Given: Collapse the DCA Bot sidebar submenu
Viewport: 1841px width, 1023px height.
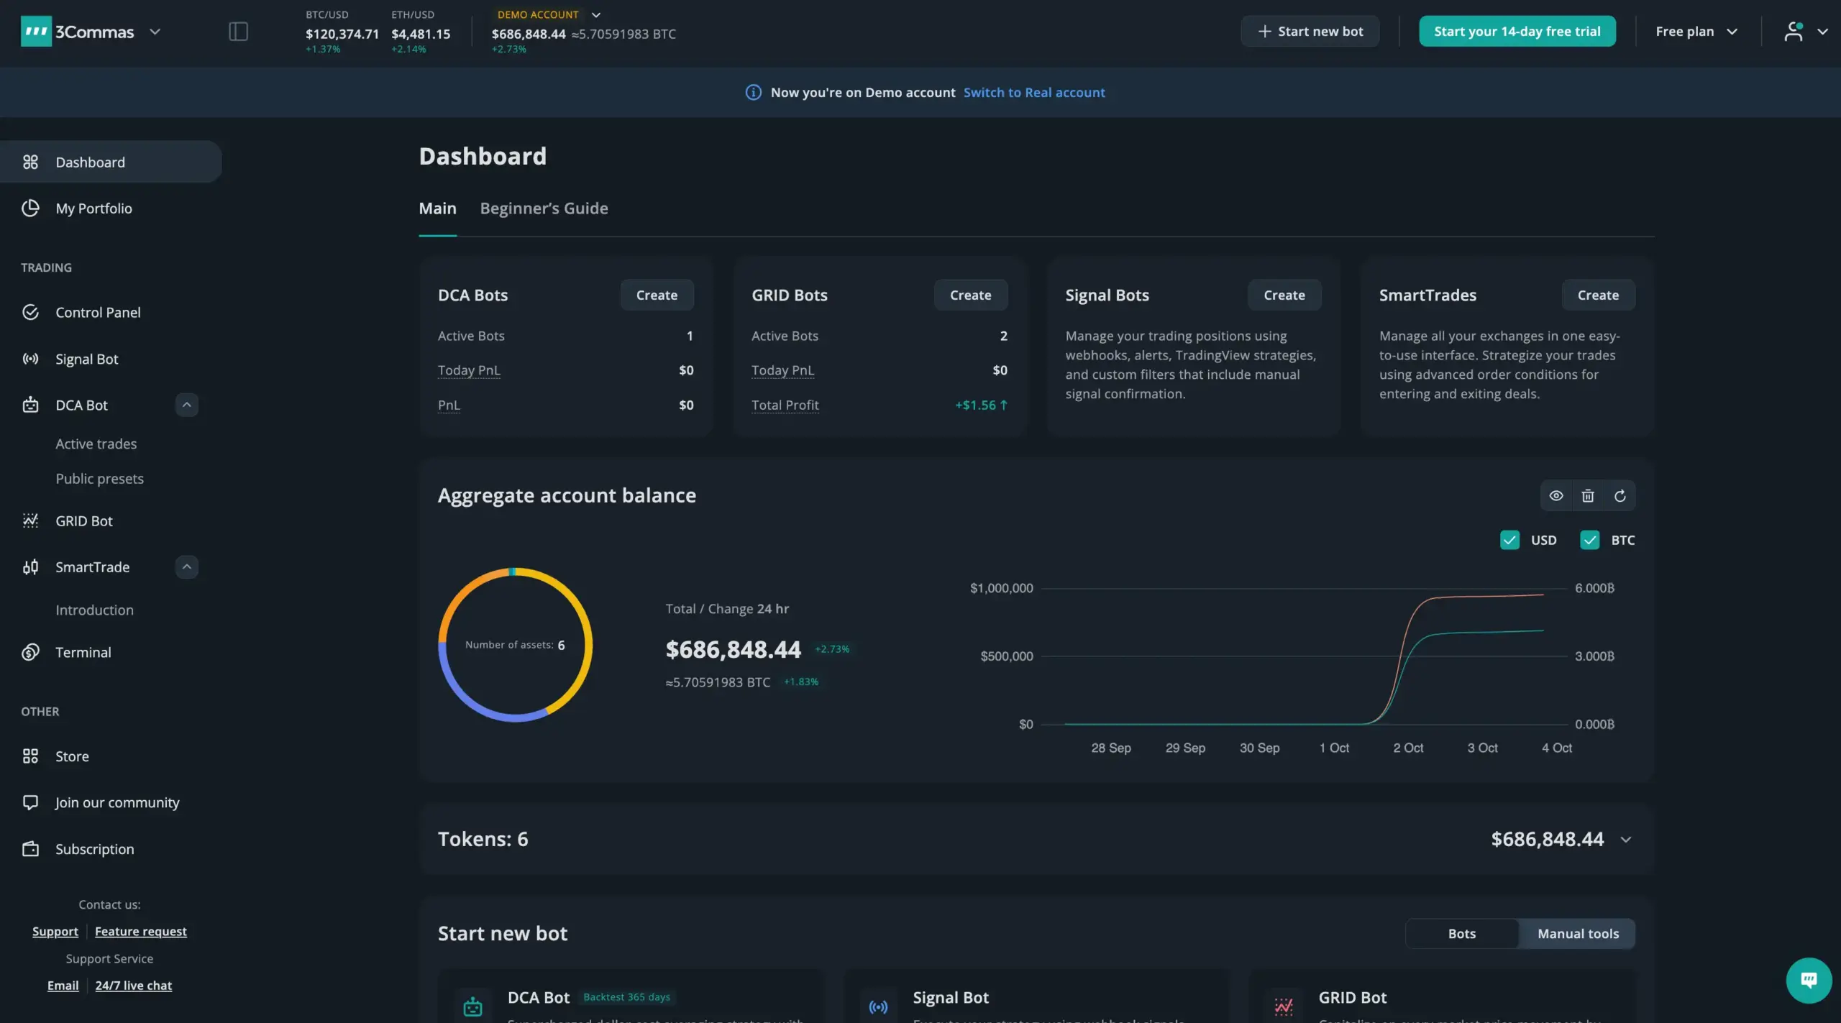Looking at the screenshot, I should click(x=186, y=405).
